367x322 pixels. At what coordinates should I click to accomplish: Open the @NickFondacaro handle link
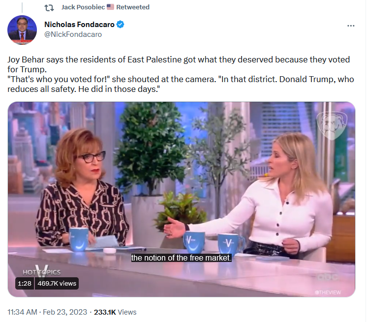click(x=73, y=34)
